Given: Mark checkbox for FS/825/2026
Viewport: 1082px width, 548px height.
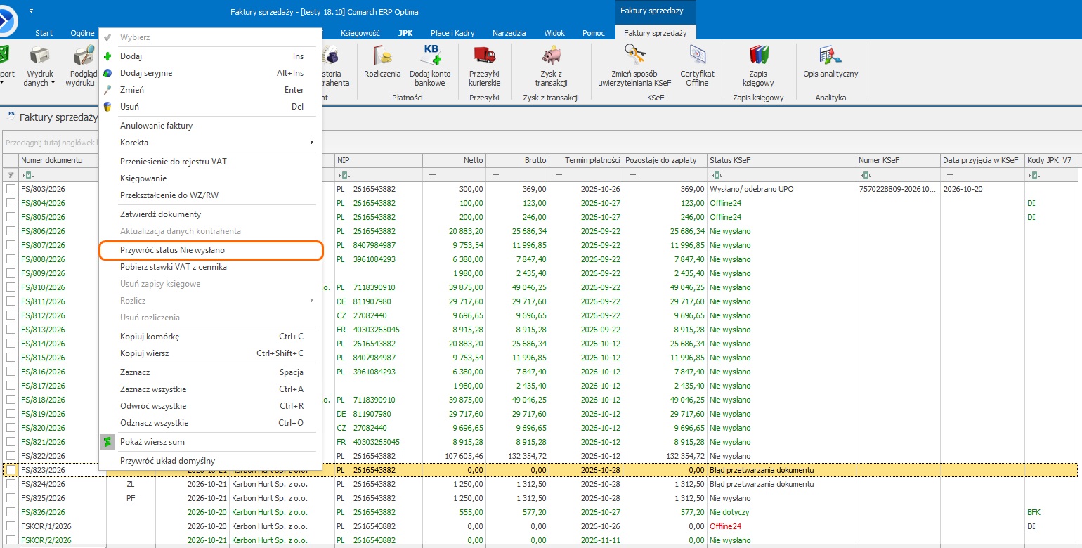Looking at the screenshot, I should [x=11, y=498].
